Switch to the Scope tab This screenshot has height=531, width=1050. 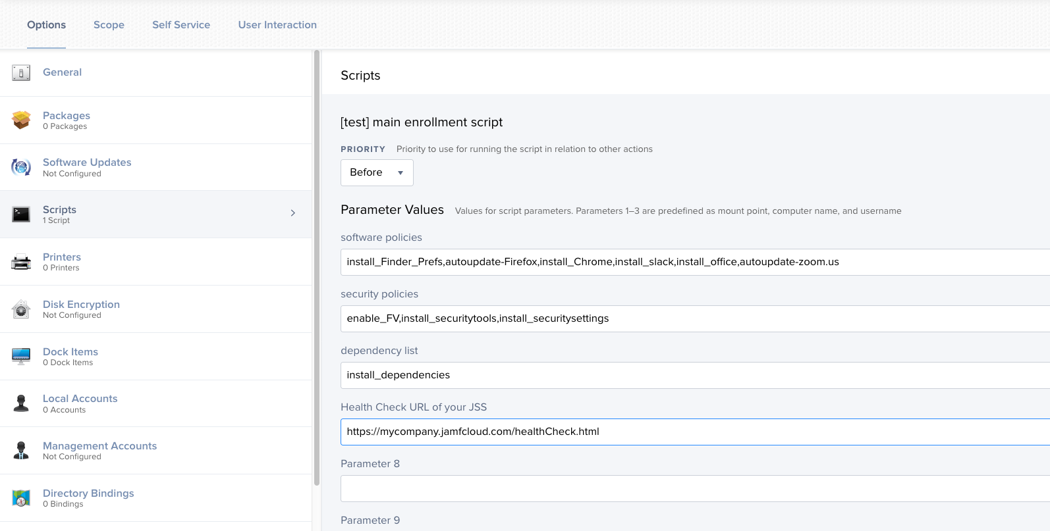109,25
